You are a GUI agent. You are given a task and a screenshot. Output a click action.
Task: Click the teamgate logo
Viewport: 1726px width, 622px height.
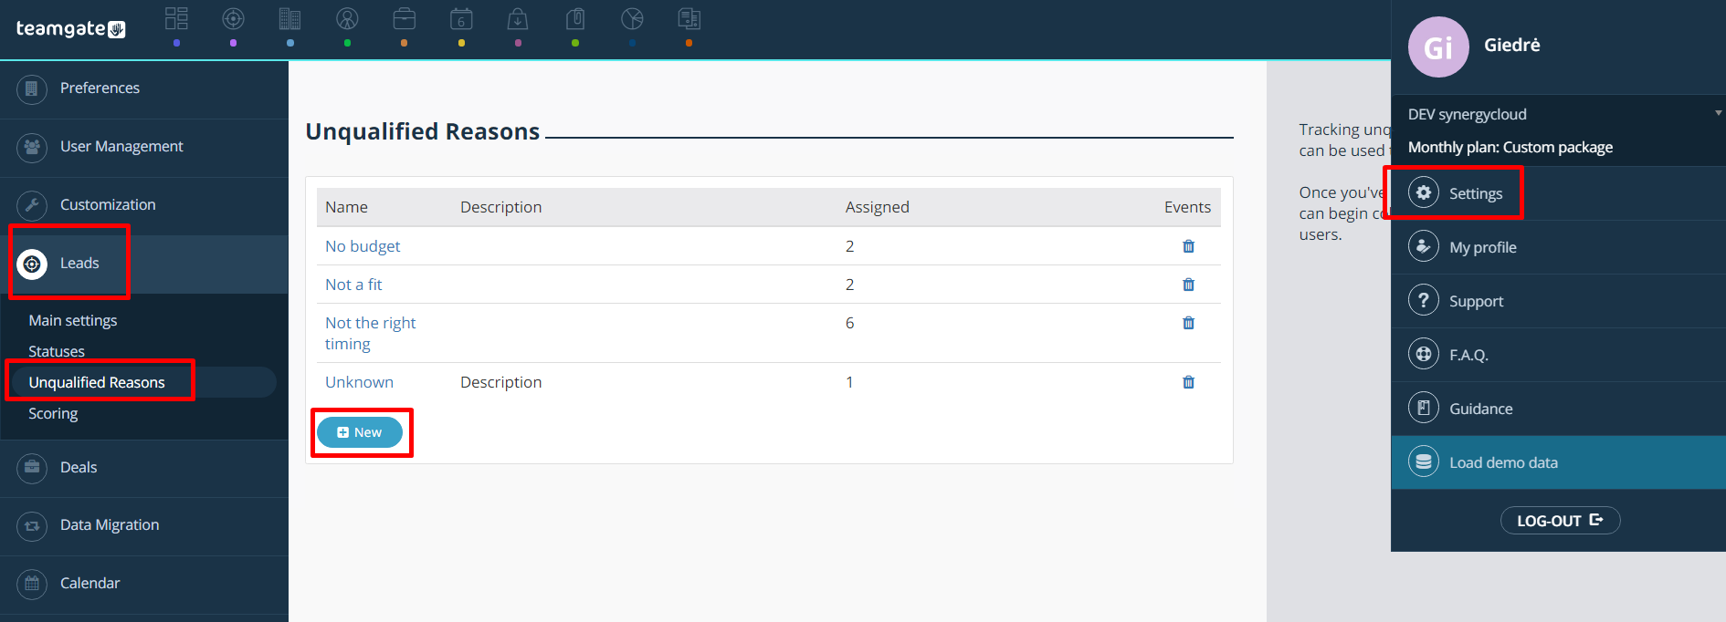click(x=70, y=28)
